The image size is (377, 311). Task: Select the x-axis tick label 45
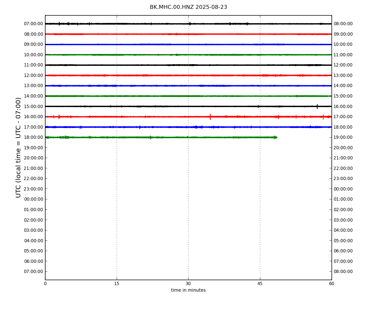point(260,284)
